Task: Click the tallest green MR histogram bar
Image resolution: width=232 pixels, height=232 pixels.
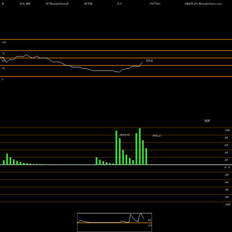Action: coord(140,147)
